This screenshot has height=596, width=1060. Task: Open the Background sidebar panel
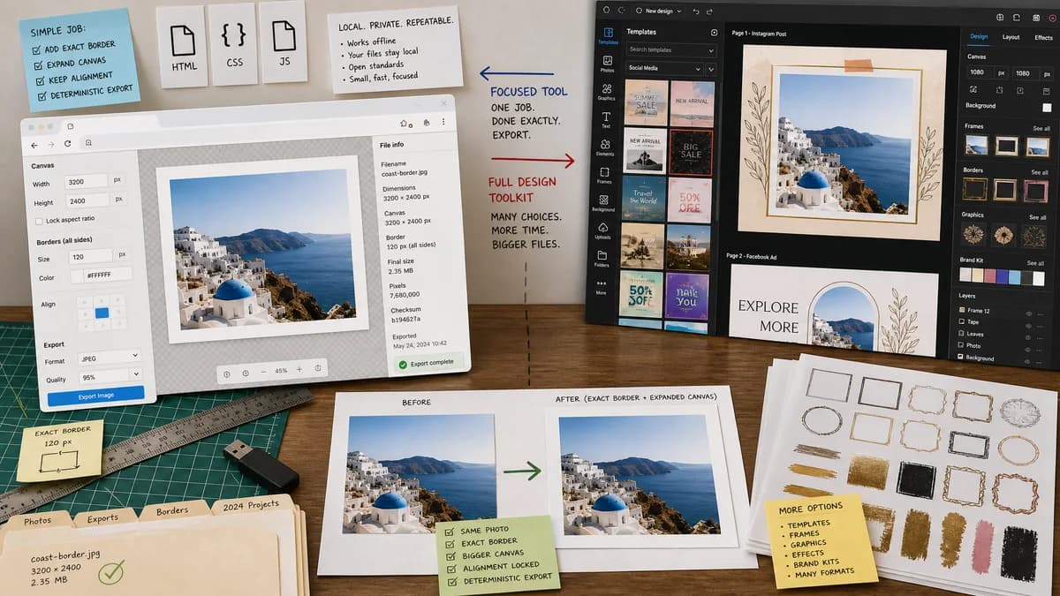click(603, 203)
